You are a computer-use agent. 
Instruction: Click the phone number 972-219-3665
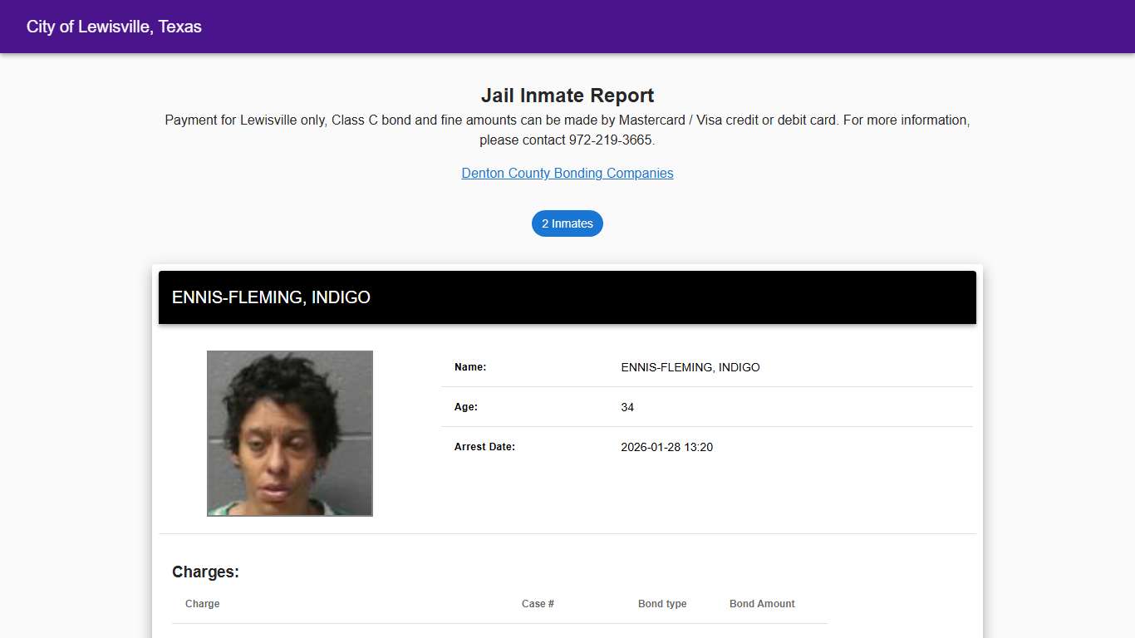611,140
